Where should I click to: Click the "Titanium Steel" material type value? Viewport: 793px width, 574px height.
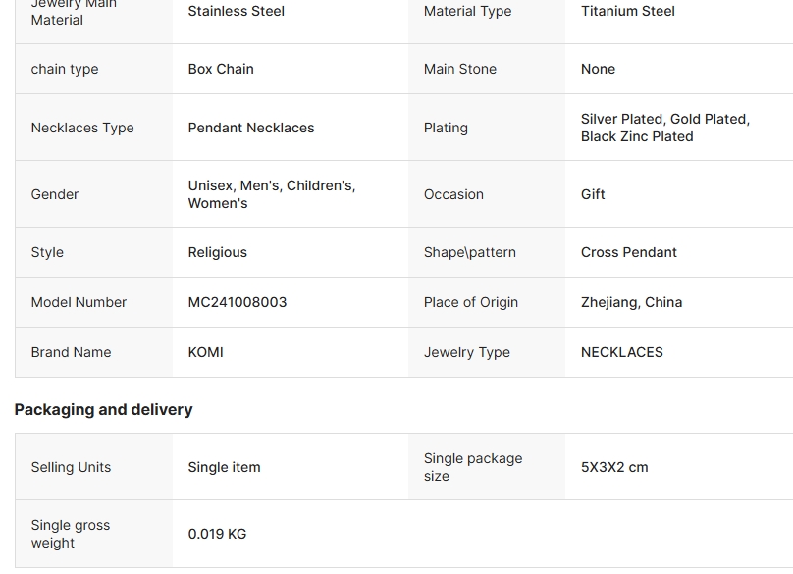(x=627, y=12)
